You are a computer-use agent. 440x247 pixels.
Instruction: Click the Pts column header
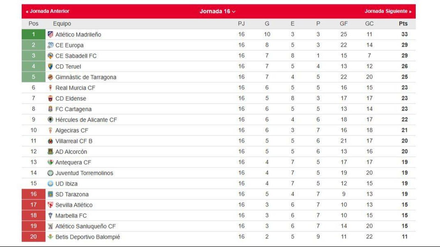(403, 24)
